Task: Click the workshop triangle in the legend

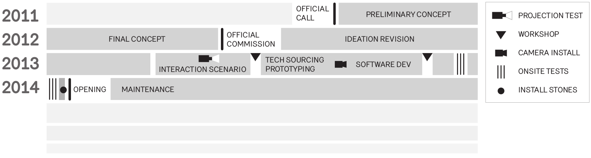Action: tap(501, 35)
